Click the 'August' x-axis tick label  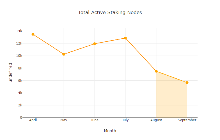pyautogui.click(x=156, y=120)
